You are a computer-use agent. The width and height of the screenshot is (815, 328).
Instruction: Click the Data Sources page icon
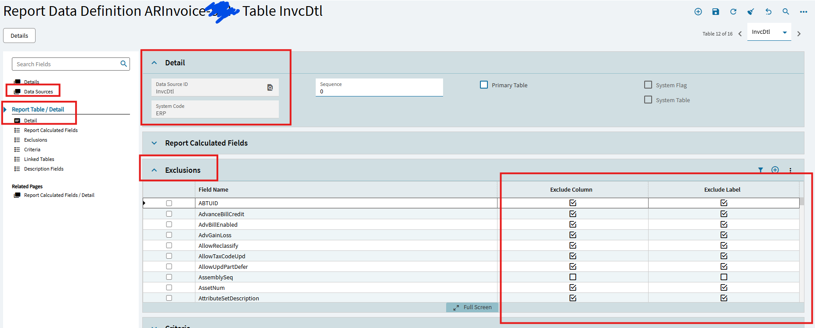[x=17, y=92]
